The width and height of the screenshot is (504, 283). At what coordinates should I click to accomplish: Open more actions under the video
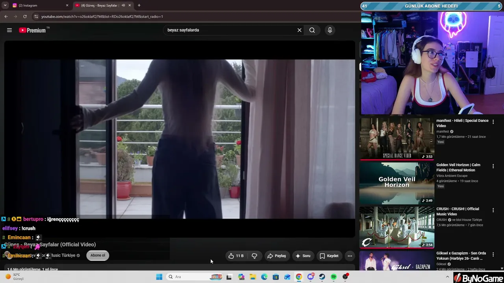pyautogui.click(x=350, y=256)
